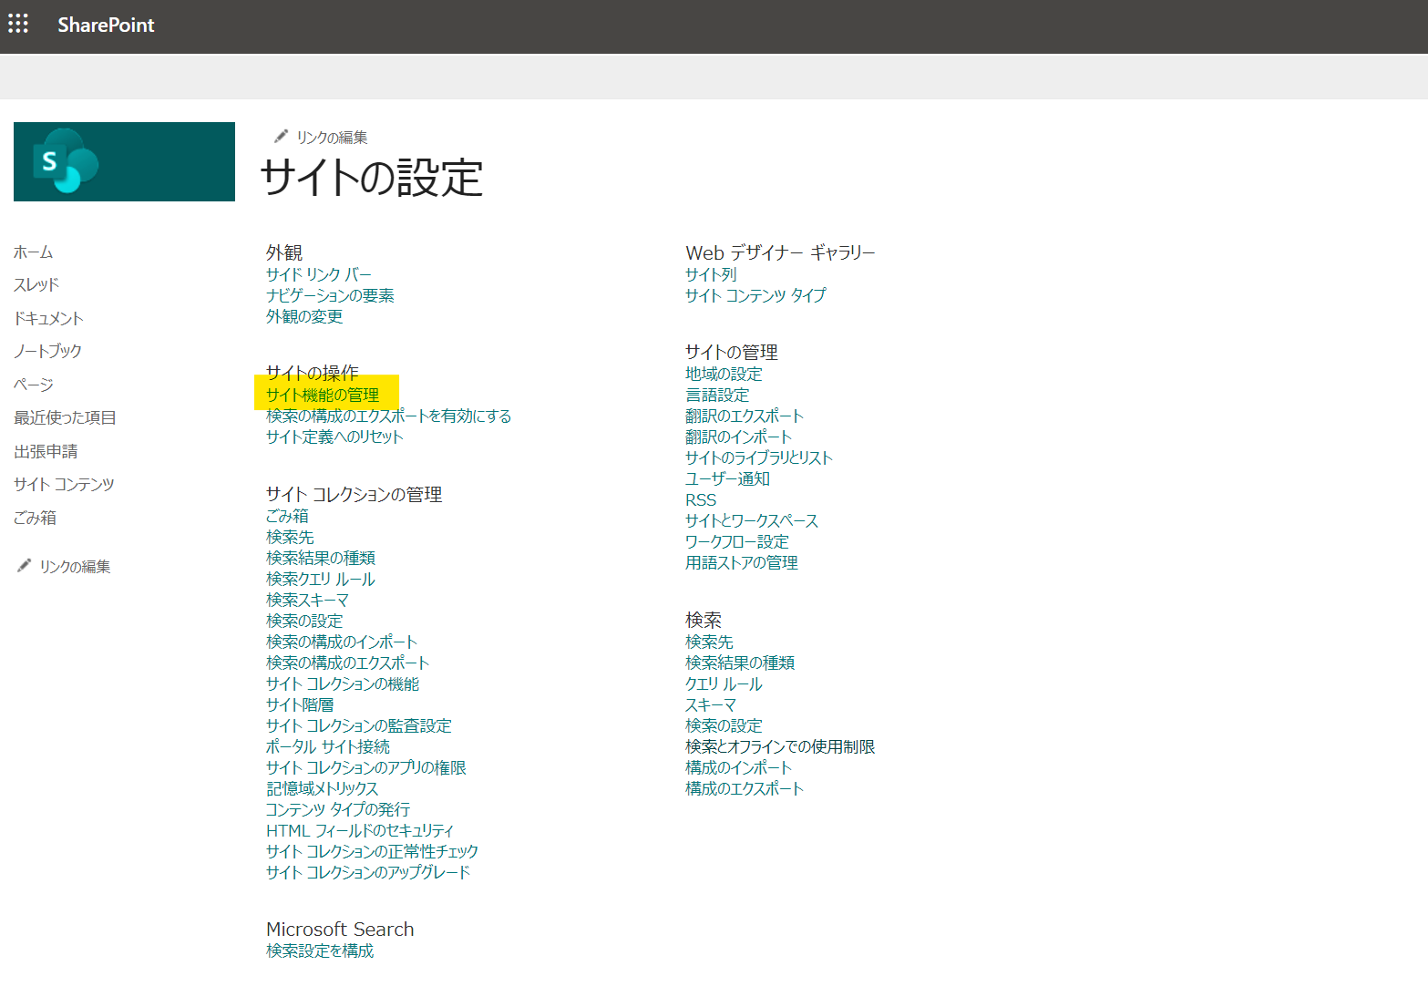Open サイトとワークスペース link
Image resolution: width=1428 pixels, height=1007 pixels.
(x=752, y=520)
